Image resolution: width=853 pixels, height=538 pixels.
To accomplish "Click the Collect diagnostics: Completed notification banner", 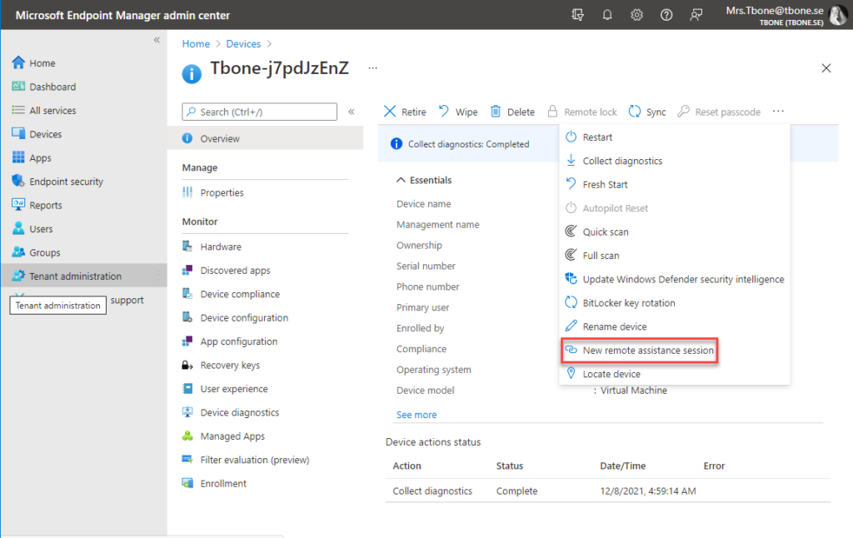I will 468,144.
